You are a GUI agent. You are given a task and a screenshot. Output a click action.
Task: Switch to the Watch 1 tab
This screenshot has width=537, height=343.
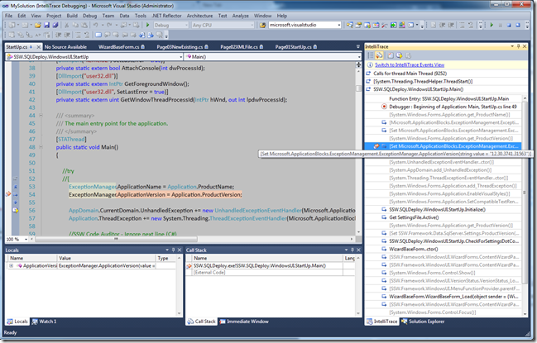(45, 322)
